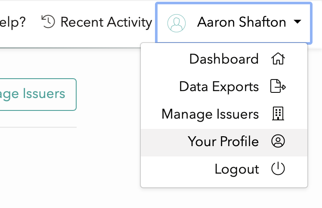Click the Aaron Shafton name in the header

coord(241,22)
